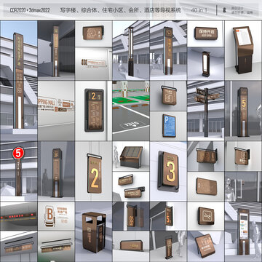
Task: Select the wall sign with large number 3
Action: pos(168,171)
